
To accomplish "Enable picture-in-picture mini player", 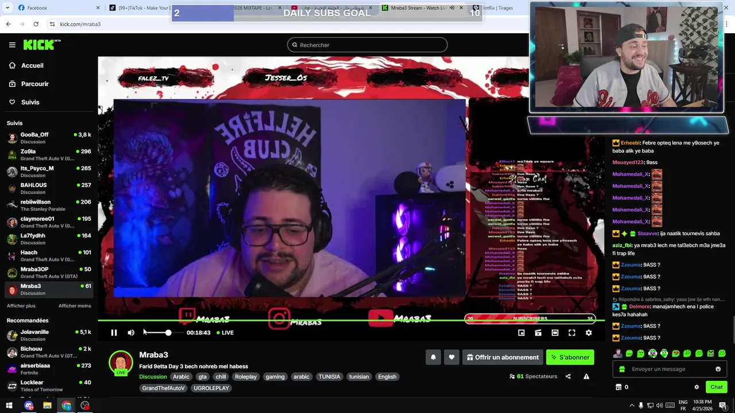I will coord(521,333).
